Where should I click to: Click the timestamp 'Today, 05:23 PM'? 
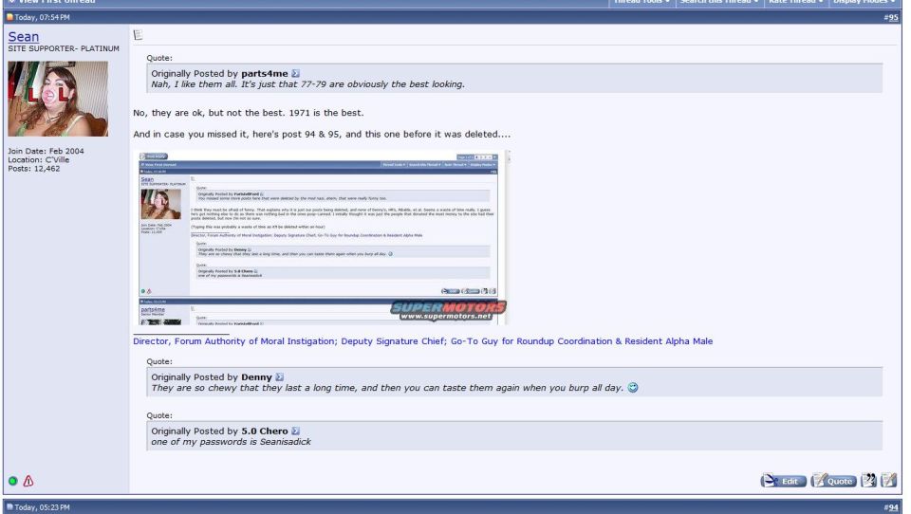(x=42, y=507)
